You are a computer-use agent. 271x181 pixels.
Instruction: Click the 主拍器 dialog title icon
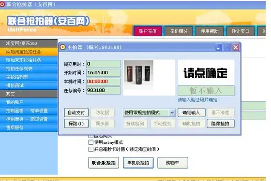[62, 47]
